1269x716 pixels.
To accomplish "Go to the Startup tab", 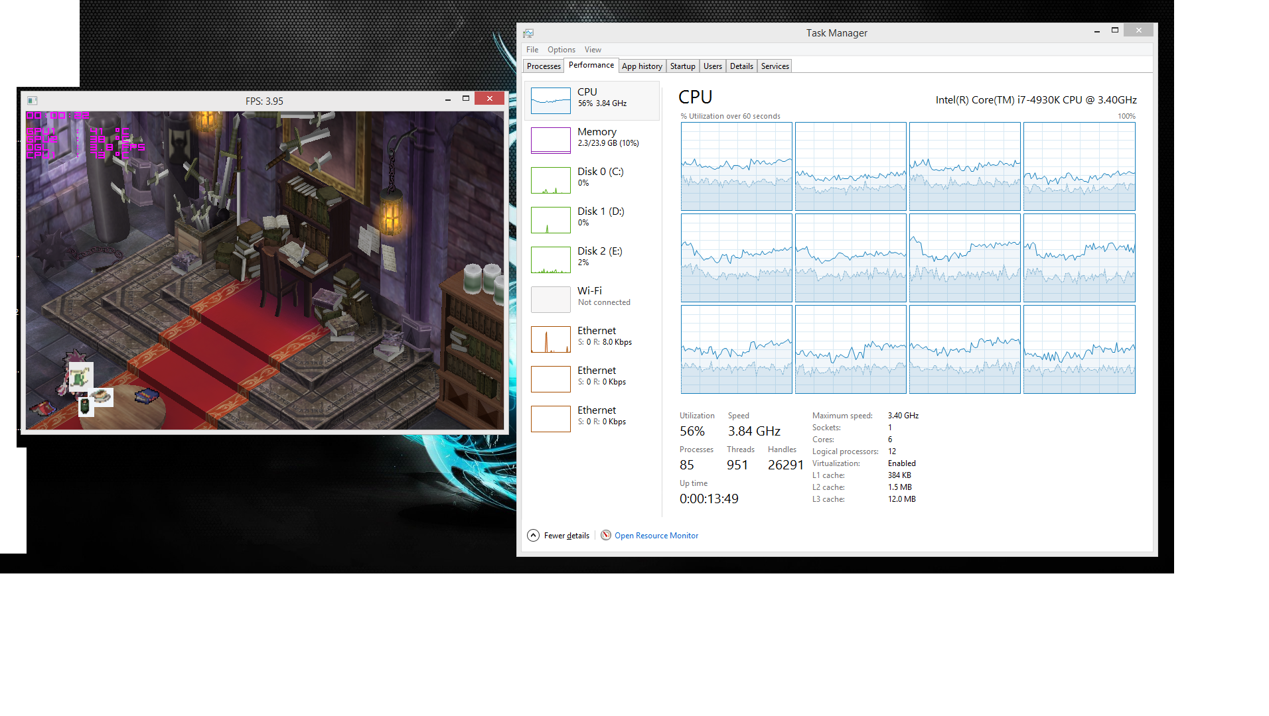I will (682, 66).
